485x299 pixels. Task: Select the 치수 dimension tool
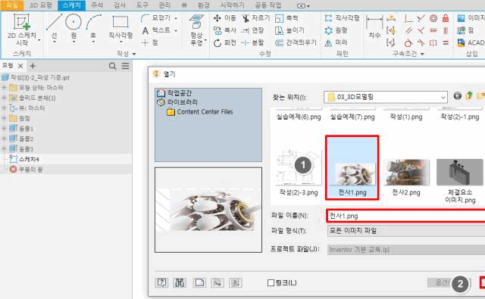[x=374, y=27]
